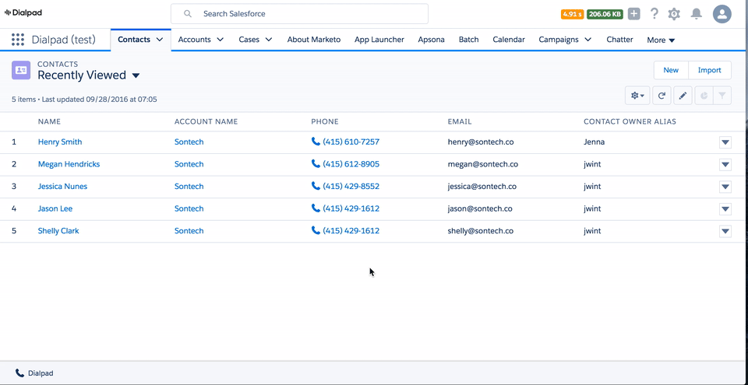Image resolution: width=748 pixels, height=385 pixels.
Task: Call Henry Smith's phone number icon
Action: pyautogui.click(x=316, y=142)
